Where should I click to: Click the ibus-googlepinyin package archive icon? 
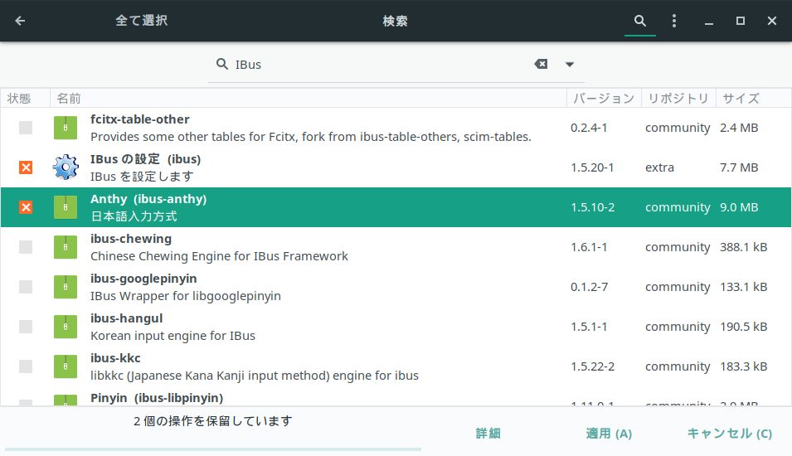[x=66, y=287]
